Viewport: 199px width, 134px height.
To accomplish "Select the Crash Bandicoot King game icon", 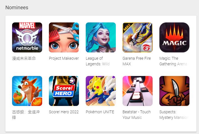I will point(27,91).
